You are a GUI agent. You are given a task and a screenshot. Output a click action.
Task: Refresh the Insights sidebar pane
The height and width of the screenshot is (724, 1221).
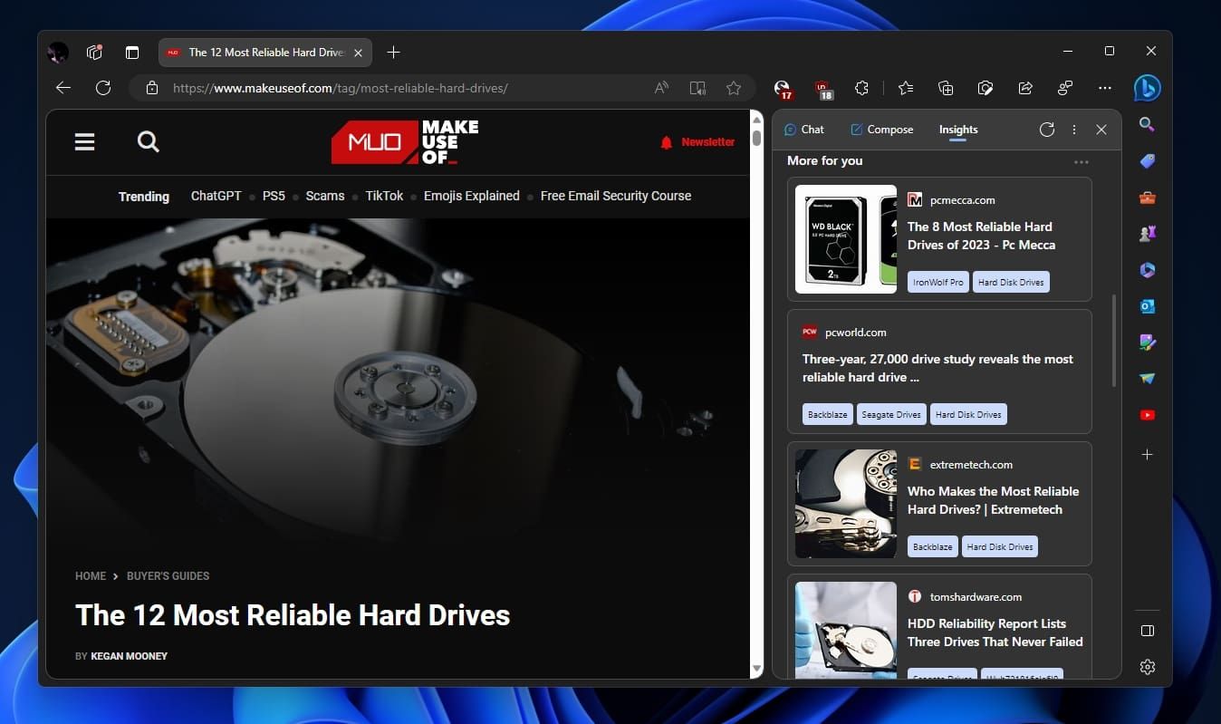pyautogui.click(x=1047, y=130)
